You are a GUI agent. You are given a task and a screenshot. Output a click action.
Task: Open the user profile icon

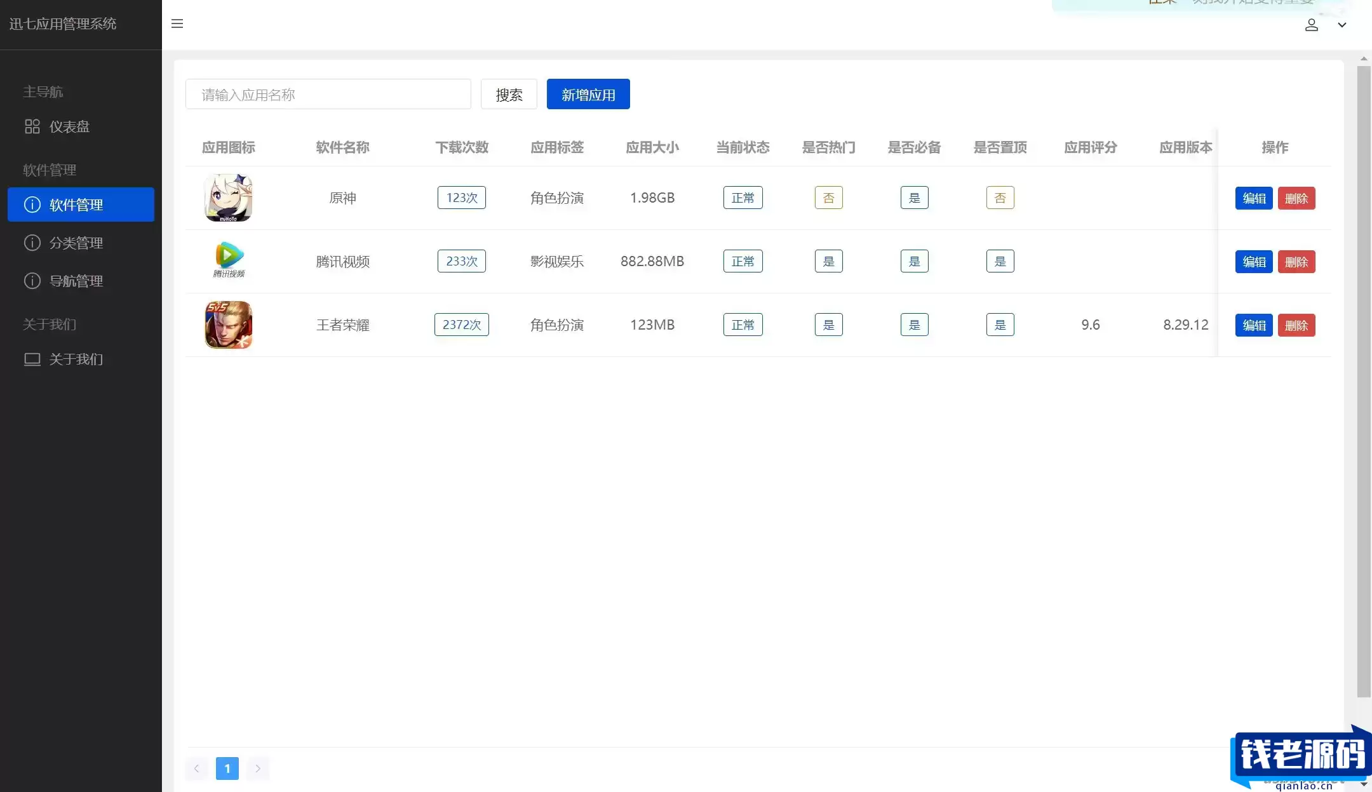pos(1312,25)
